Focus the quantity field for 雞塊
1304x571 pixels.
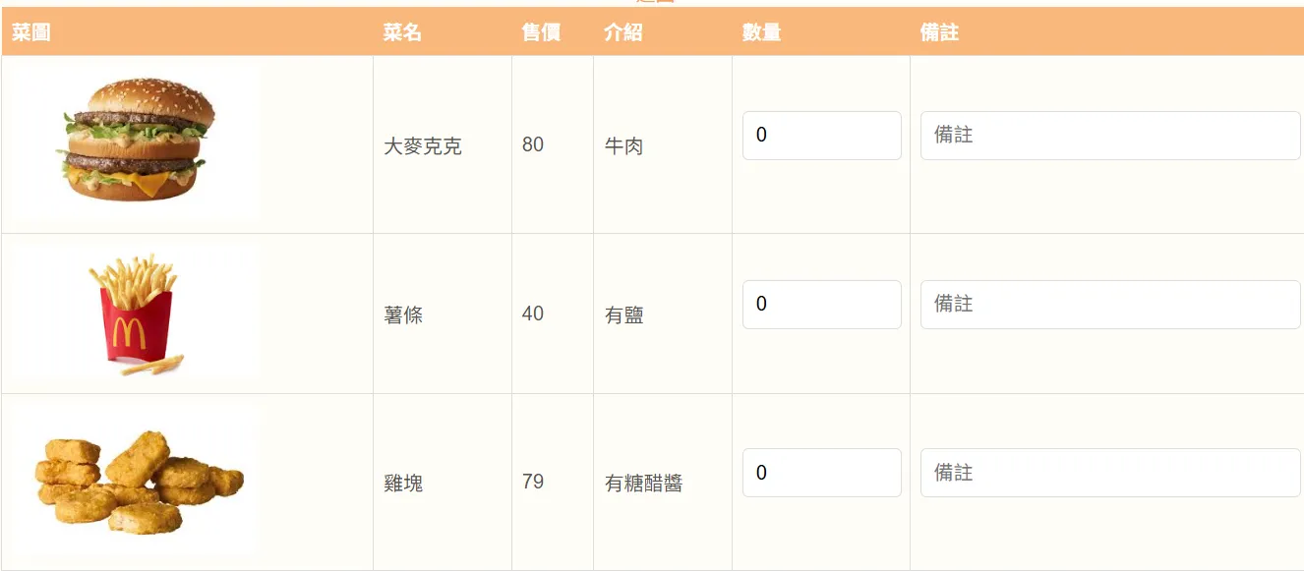click(x=821, y=473)
